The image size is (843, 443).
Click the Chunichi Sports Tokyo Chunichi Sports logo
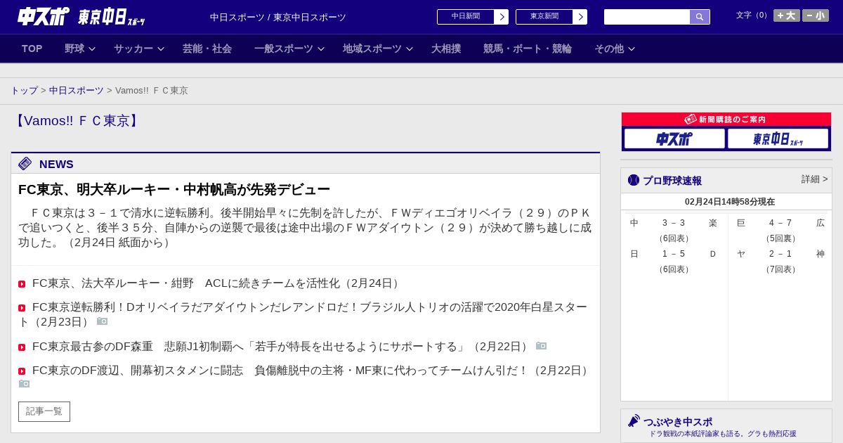[81, 16]
